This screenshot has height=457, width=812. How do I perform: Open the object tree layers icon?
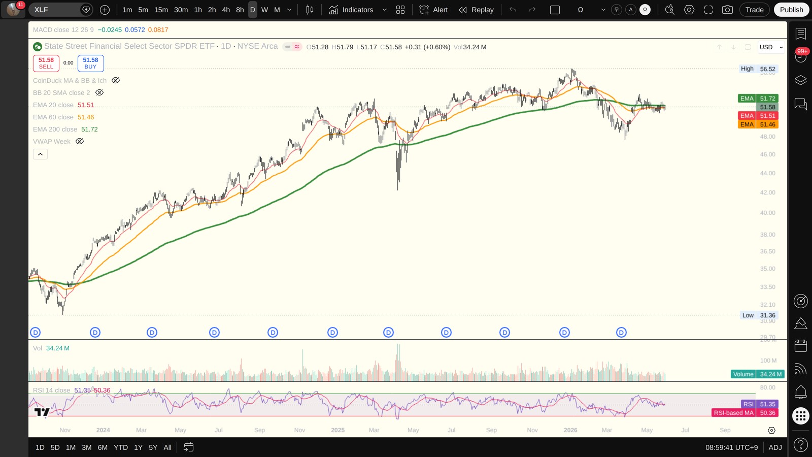tap(800, 80)
